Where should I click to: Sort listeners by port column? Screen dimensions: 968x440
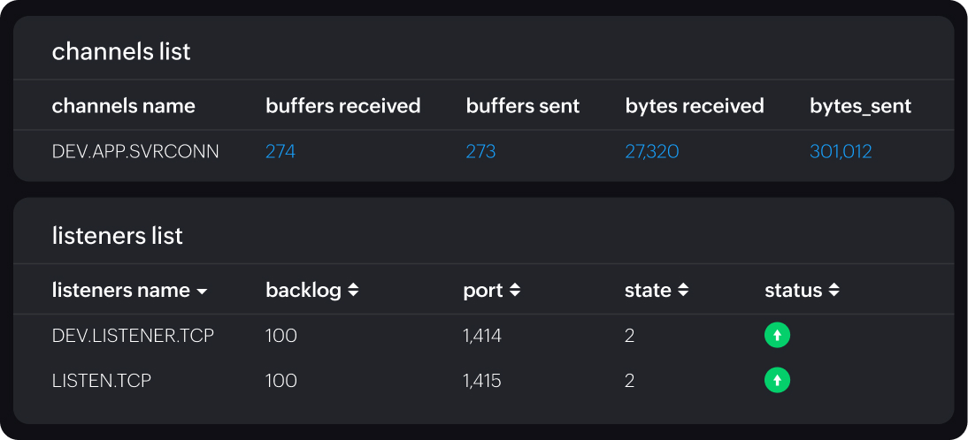click(515, 290)
